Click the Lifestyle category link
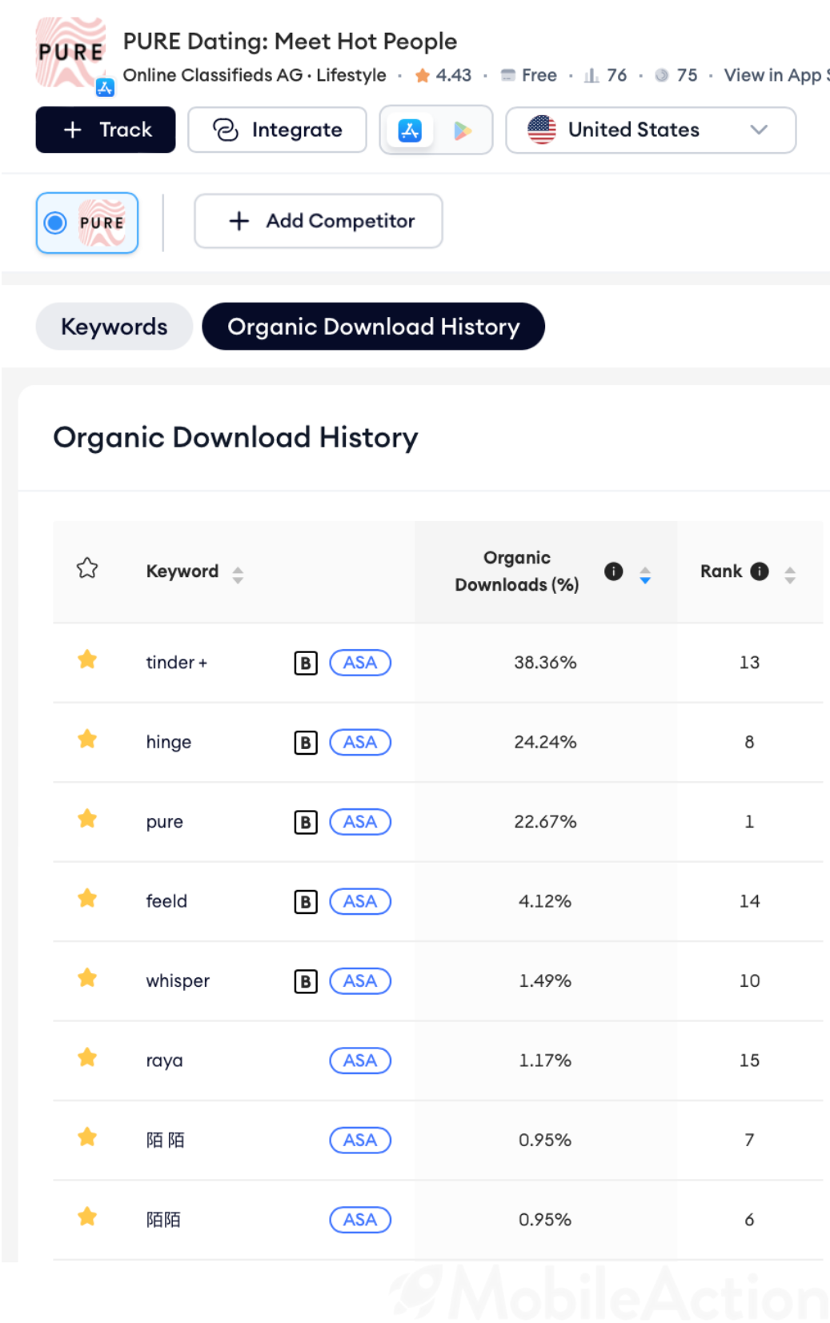This screenshot has width=830, height=1323. coord(351,75)
